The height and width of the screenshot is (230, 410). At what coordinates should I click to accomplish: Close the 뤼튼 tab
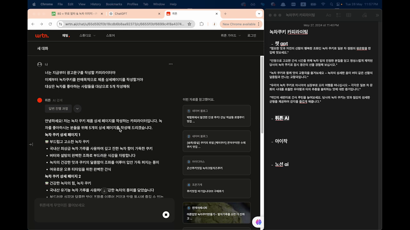click(217, 14)
